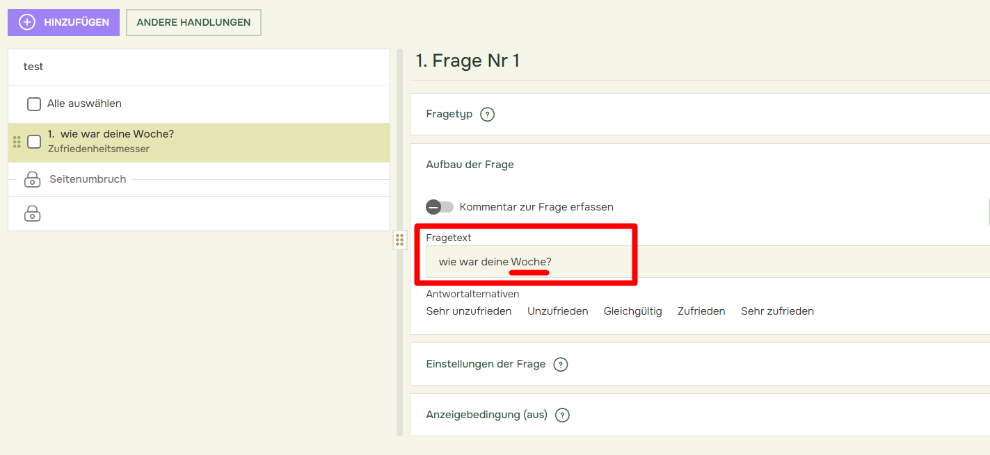990x455 pixels.
Task: Click the lock icon beside Seitenumbruch
Action: 32,180
